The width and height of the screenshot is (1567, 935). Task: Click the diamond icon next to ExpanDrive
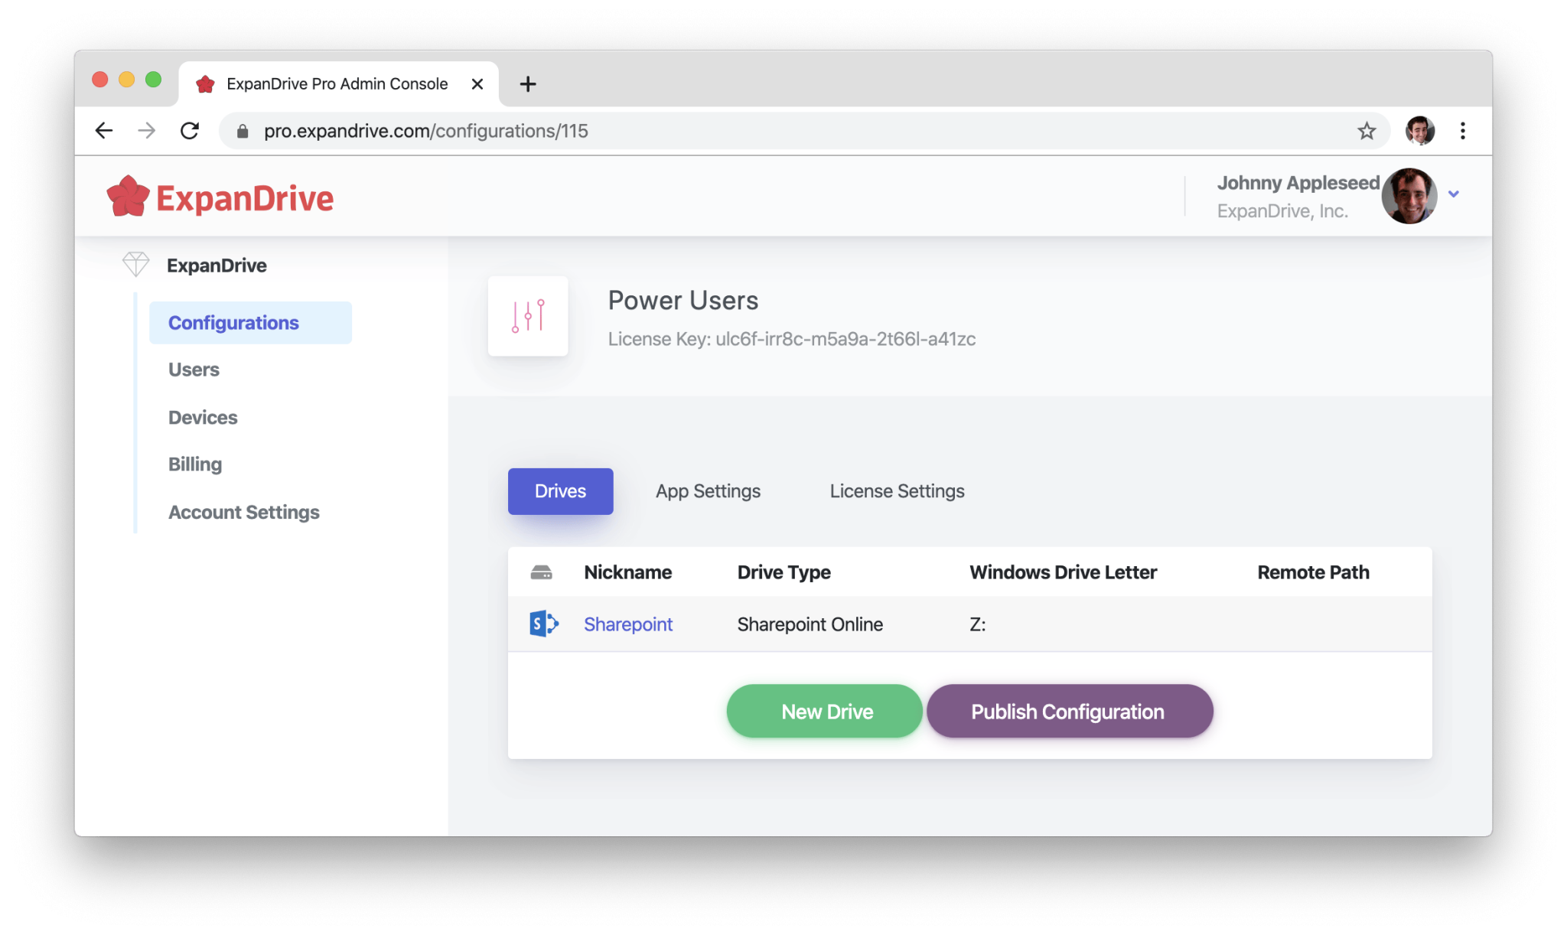[x=135, y=262]
